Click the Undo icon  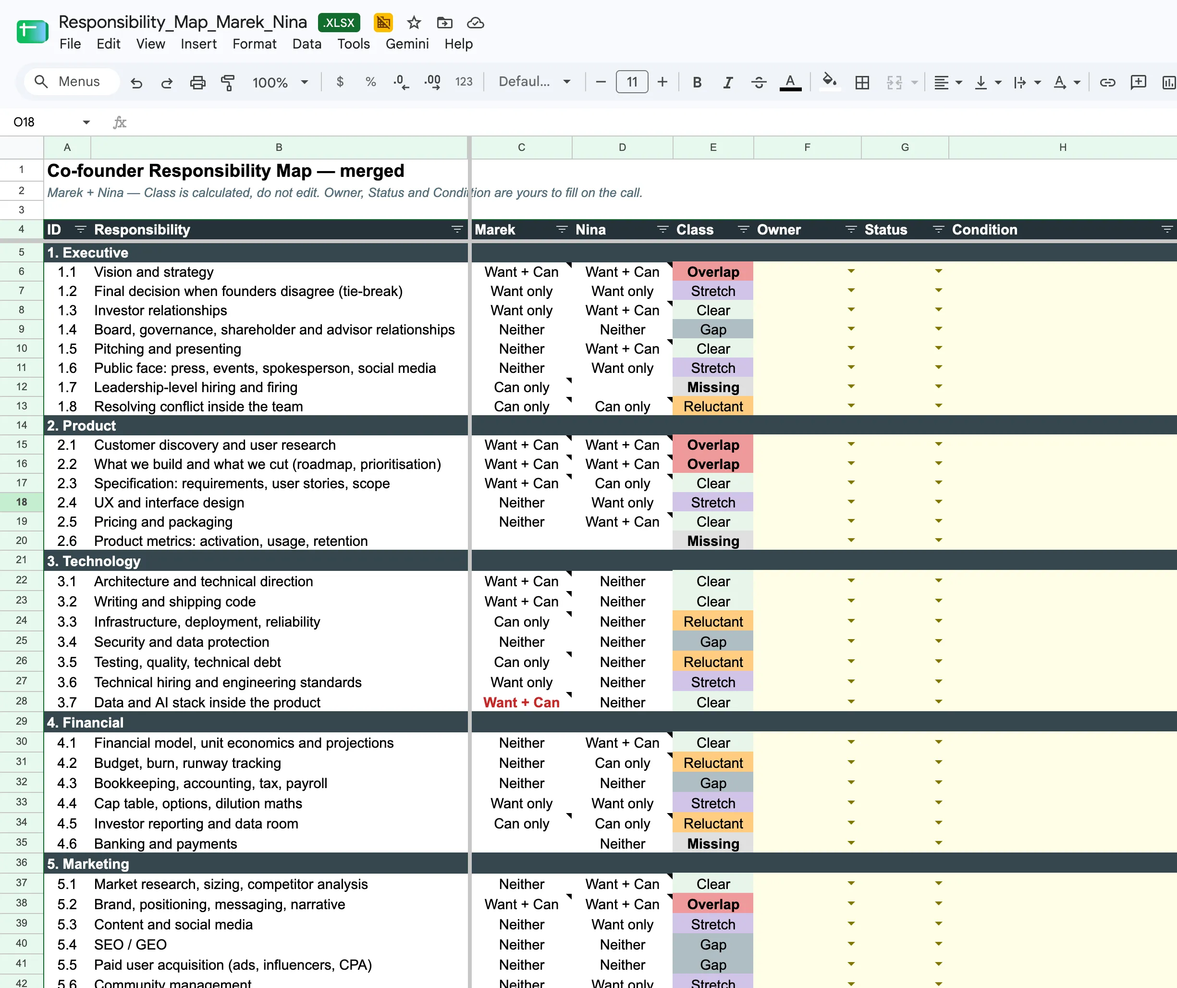click(x=136, y=83)
